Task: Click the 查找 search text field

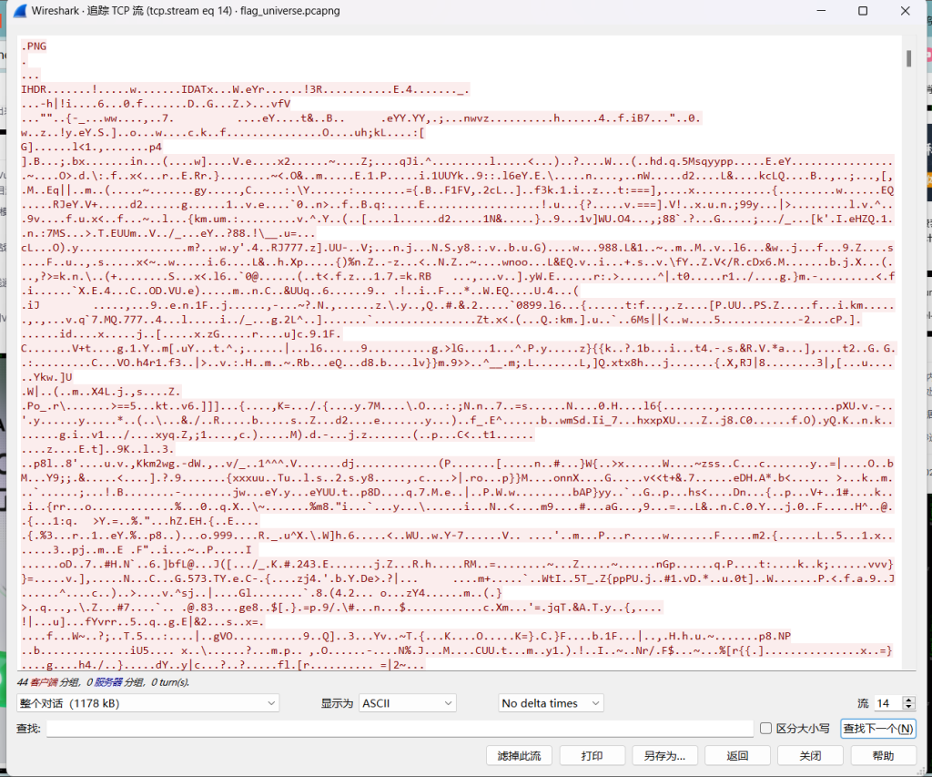Action: 400,729
